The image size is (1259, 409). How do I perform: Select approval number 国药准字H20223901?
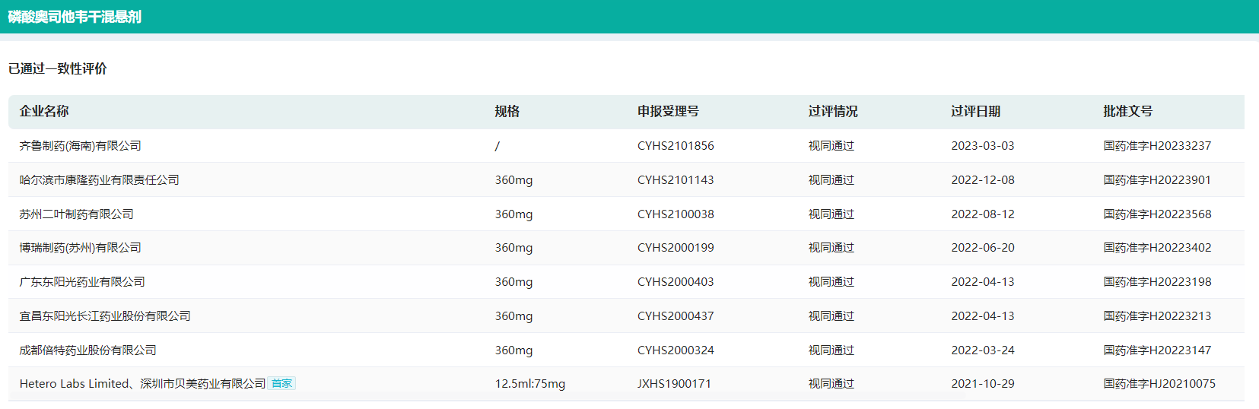[x=1157, y=180]
